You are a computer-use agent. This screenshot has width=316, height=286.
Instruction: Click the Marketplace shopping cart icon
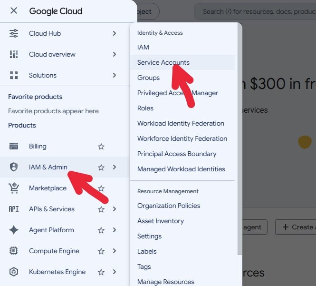click(14, 188)
